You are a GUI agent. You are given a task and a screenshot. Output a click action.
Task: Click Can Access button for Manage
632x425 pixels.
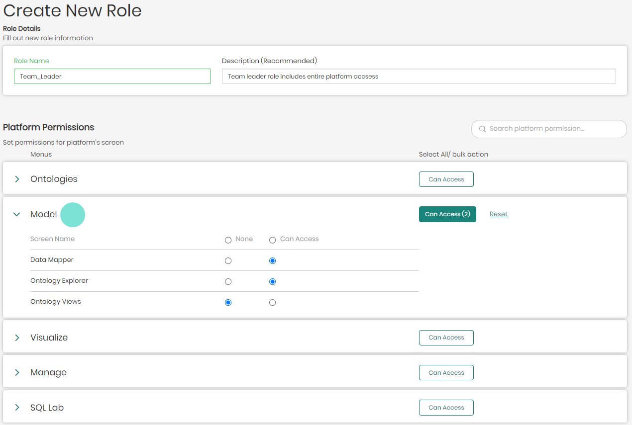446,373
